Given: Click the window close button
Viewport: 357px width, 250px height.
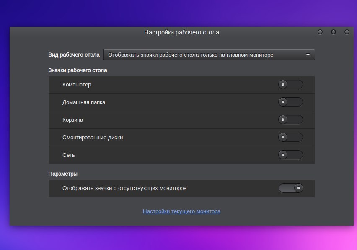Looking at the screenshot, I should (x=347, y=32).
